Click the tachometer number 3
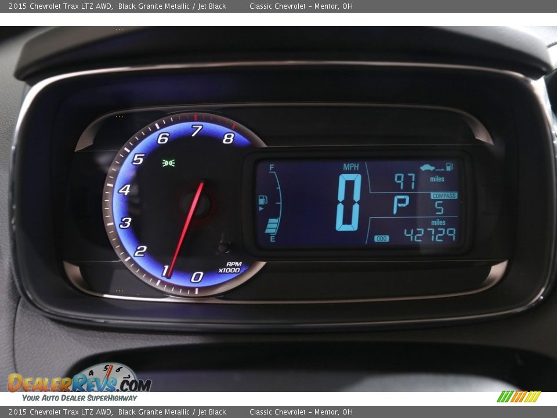The height and width of the screenshot is (418, 557). point(125,223)
